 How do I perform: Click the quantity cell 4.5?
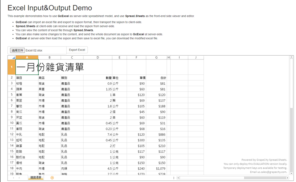point(98,168)
